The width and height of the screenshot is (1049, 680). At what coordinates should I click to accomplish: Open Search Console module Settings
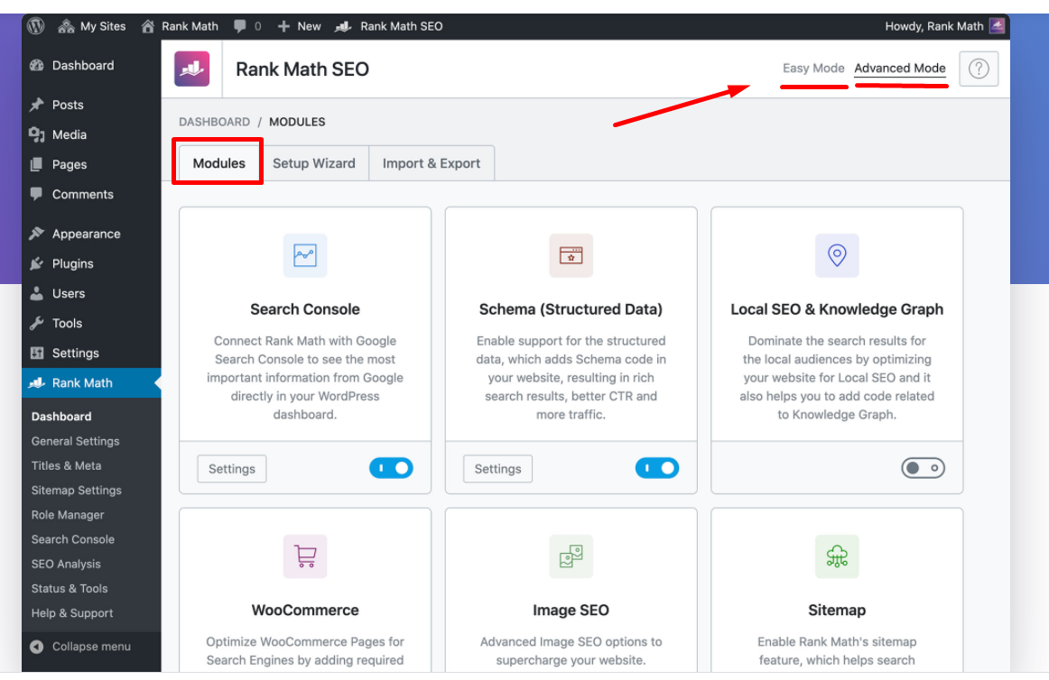pyautogui.click(x=231, y=469)
